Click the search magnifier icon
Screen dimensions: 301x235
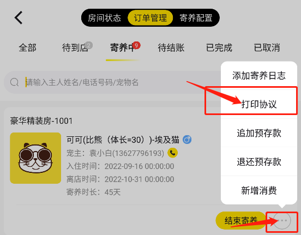click(14, 82)
